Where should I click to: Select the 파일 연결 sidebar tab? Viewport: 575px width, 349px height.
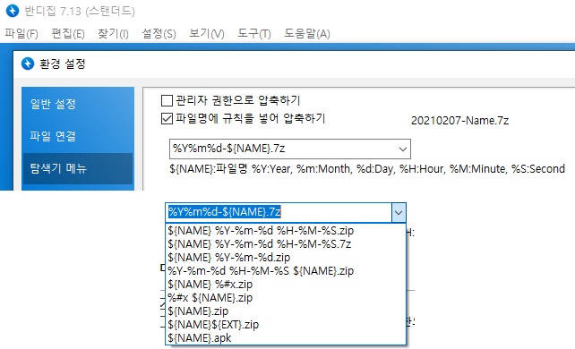click(x=78, y=136)
